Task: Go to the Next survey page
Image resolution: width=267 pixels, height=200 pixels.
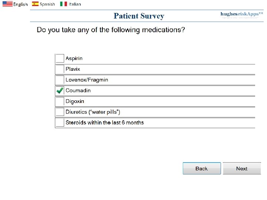Action: click(x=242, y=169)
